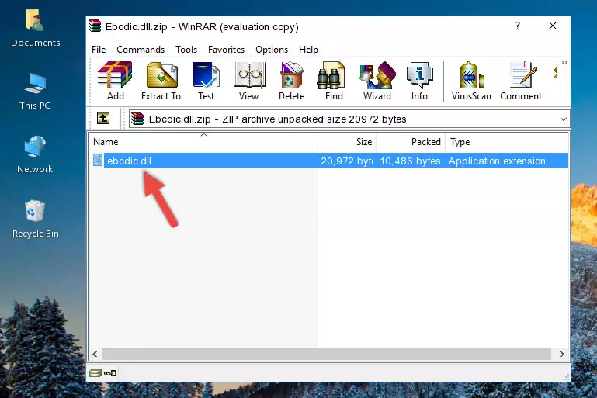Open Extract To from the toolbar
Image resolution: width=597 pixels, height=398 pixels.
(161, 81)
